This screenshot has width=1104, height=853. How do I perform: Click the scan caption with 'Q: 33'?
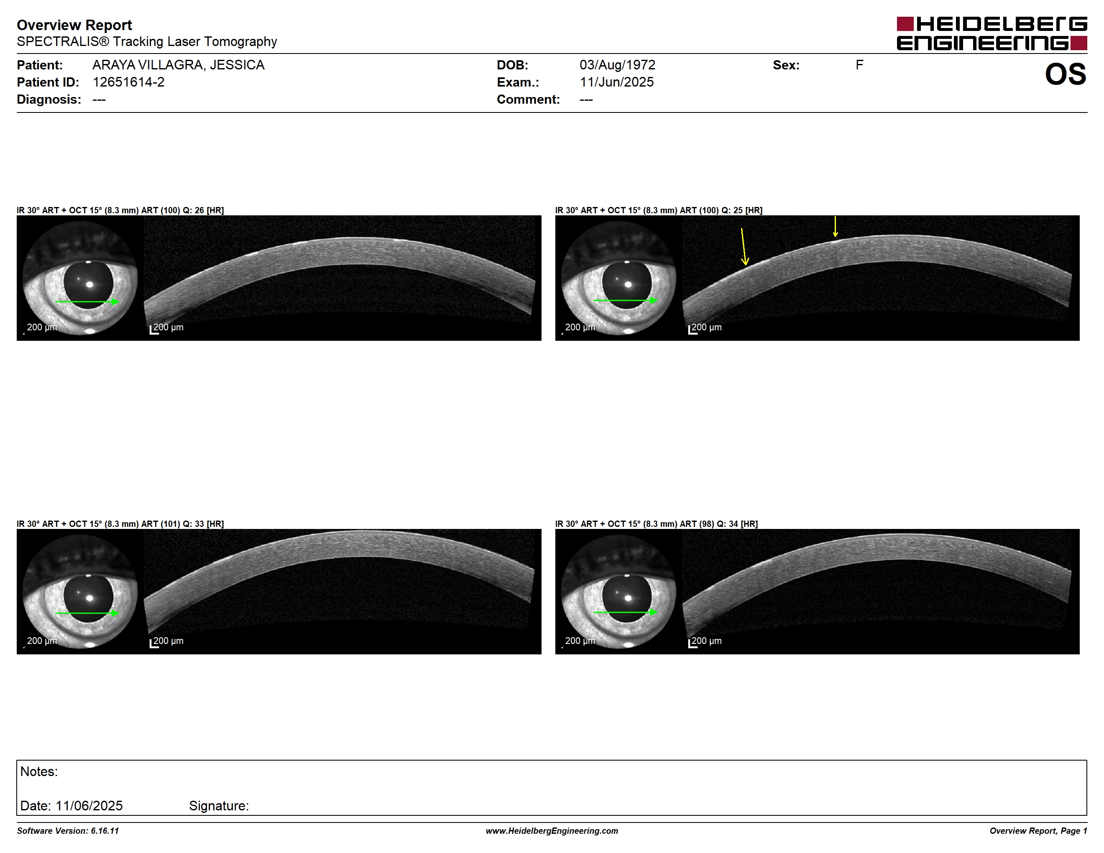coord(120,524)
